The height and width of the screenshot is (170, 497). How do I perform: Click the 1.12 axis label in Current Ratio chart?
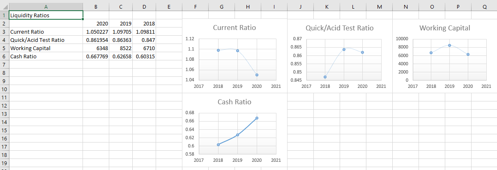point(190,39)
